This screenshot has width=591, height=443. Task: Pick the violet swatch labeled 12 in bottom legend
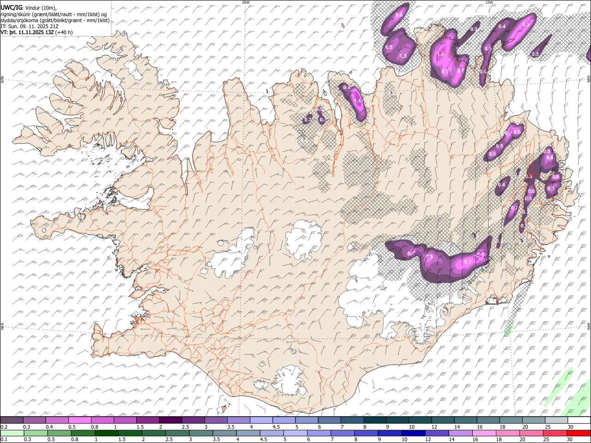437,433
